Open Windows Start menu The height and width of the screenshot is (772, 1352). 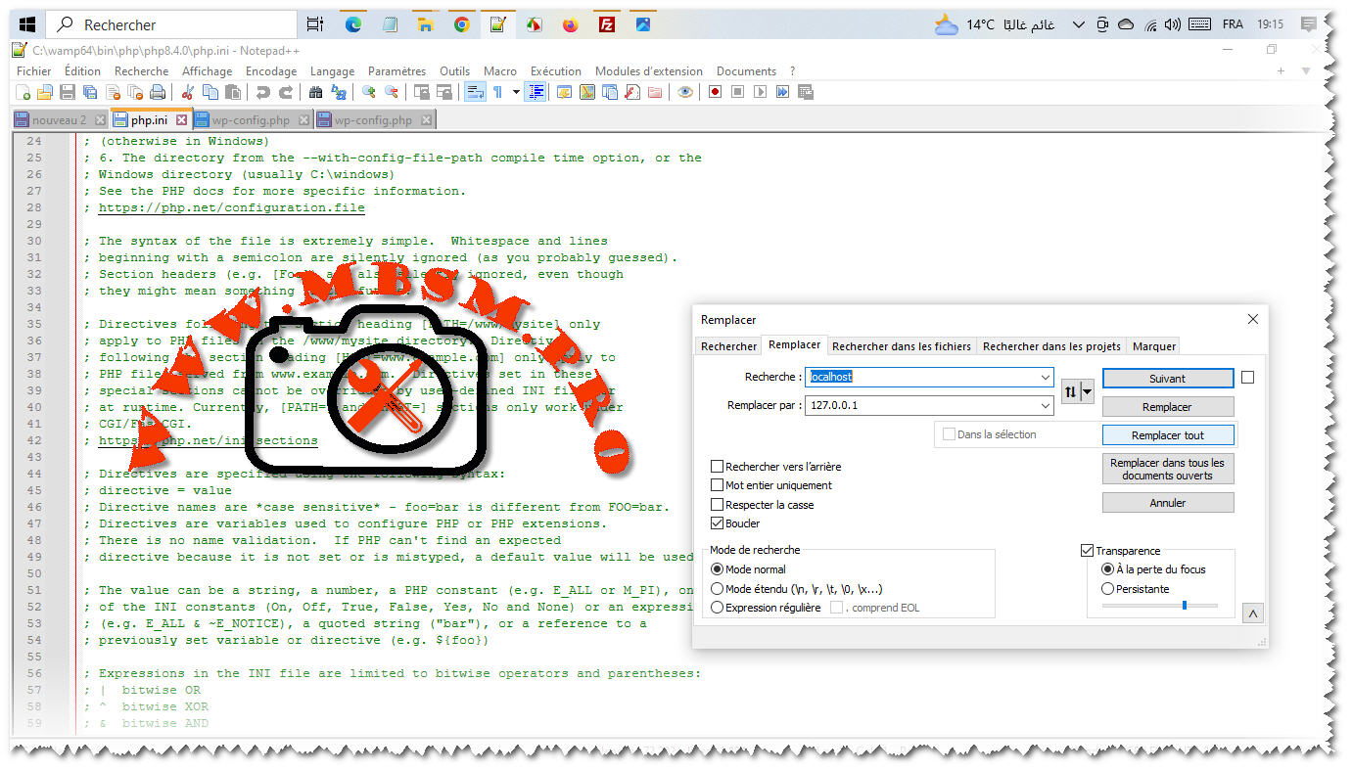click(27, 24)
